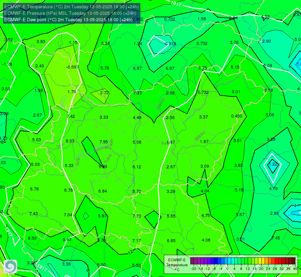Click the map value 4.04
The width and height of the screenshot is (301, 277).
coord(205,191)
